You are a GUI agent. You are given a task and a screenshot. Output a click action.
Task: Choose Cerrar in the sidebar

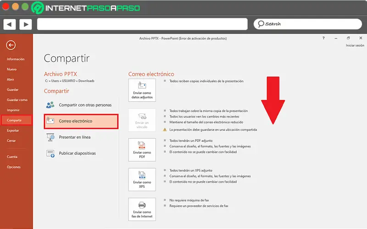pyautogui.click(x=11, y=141)
